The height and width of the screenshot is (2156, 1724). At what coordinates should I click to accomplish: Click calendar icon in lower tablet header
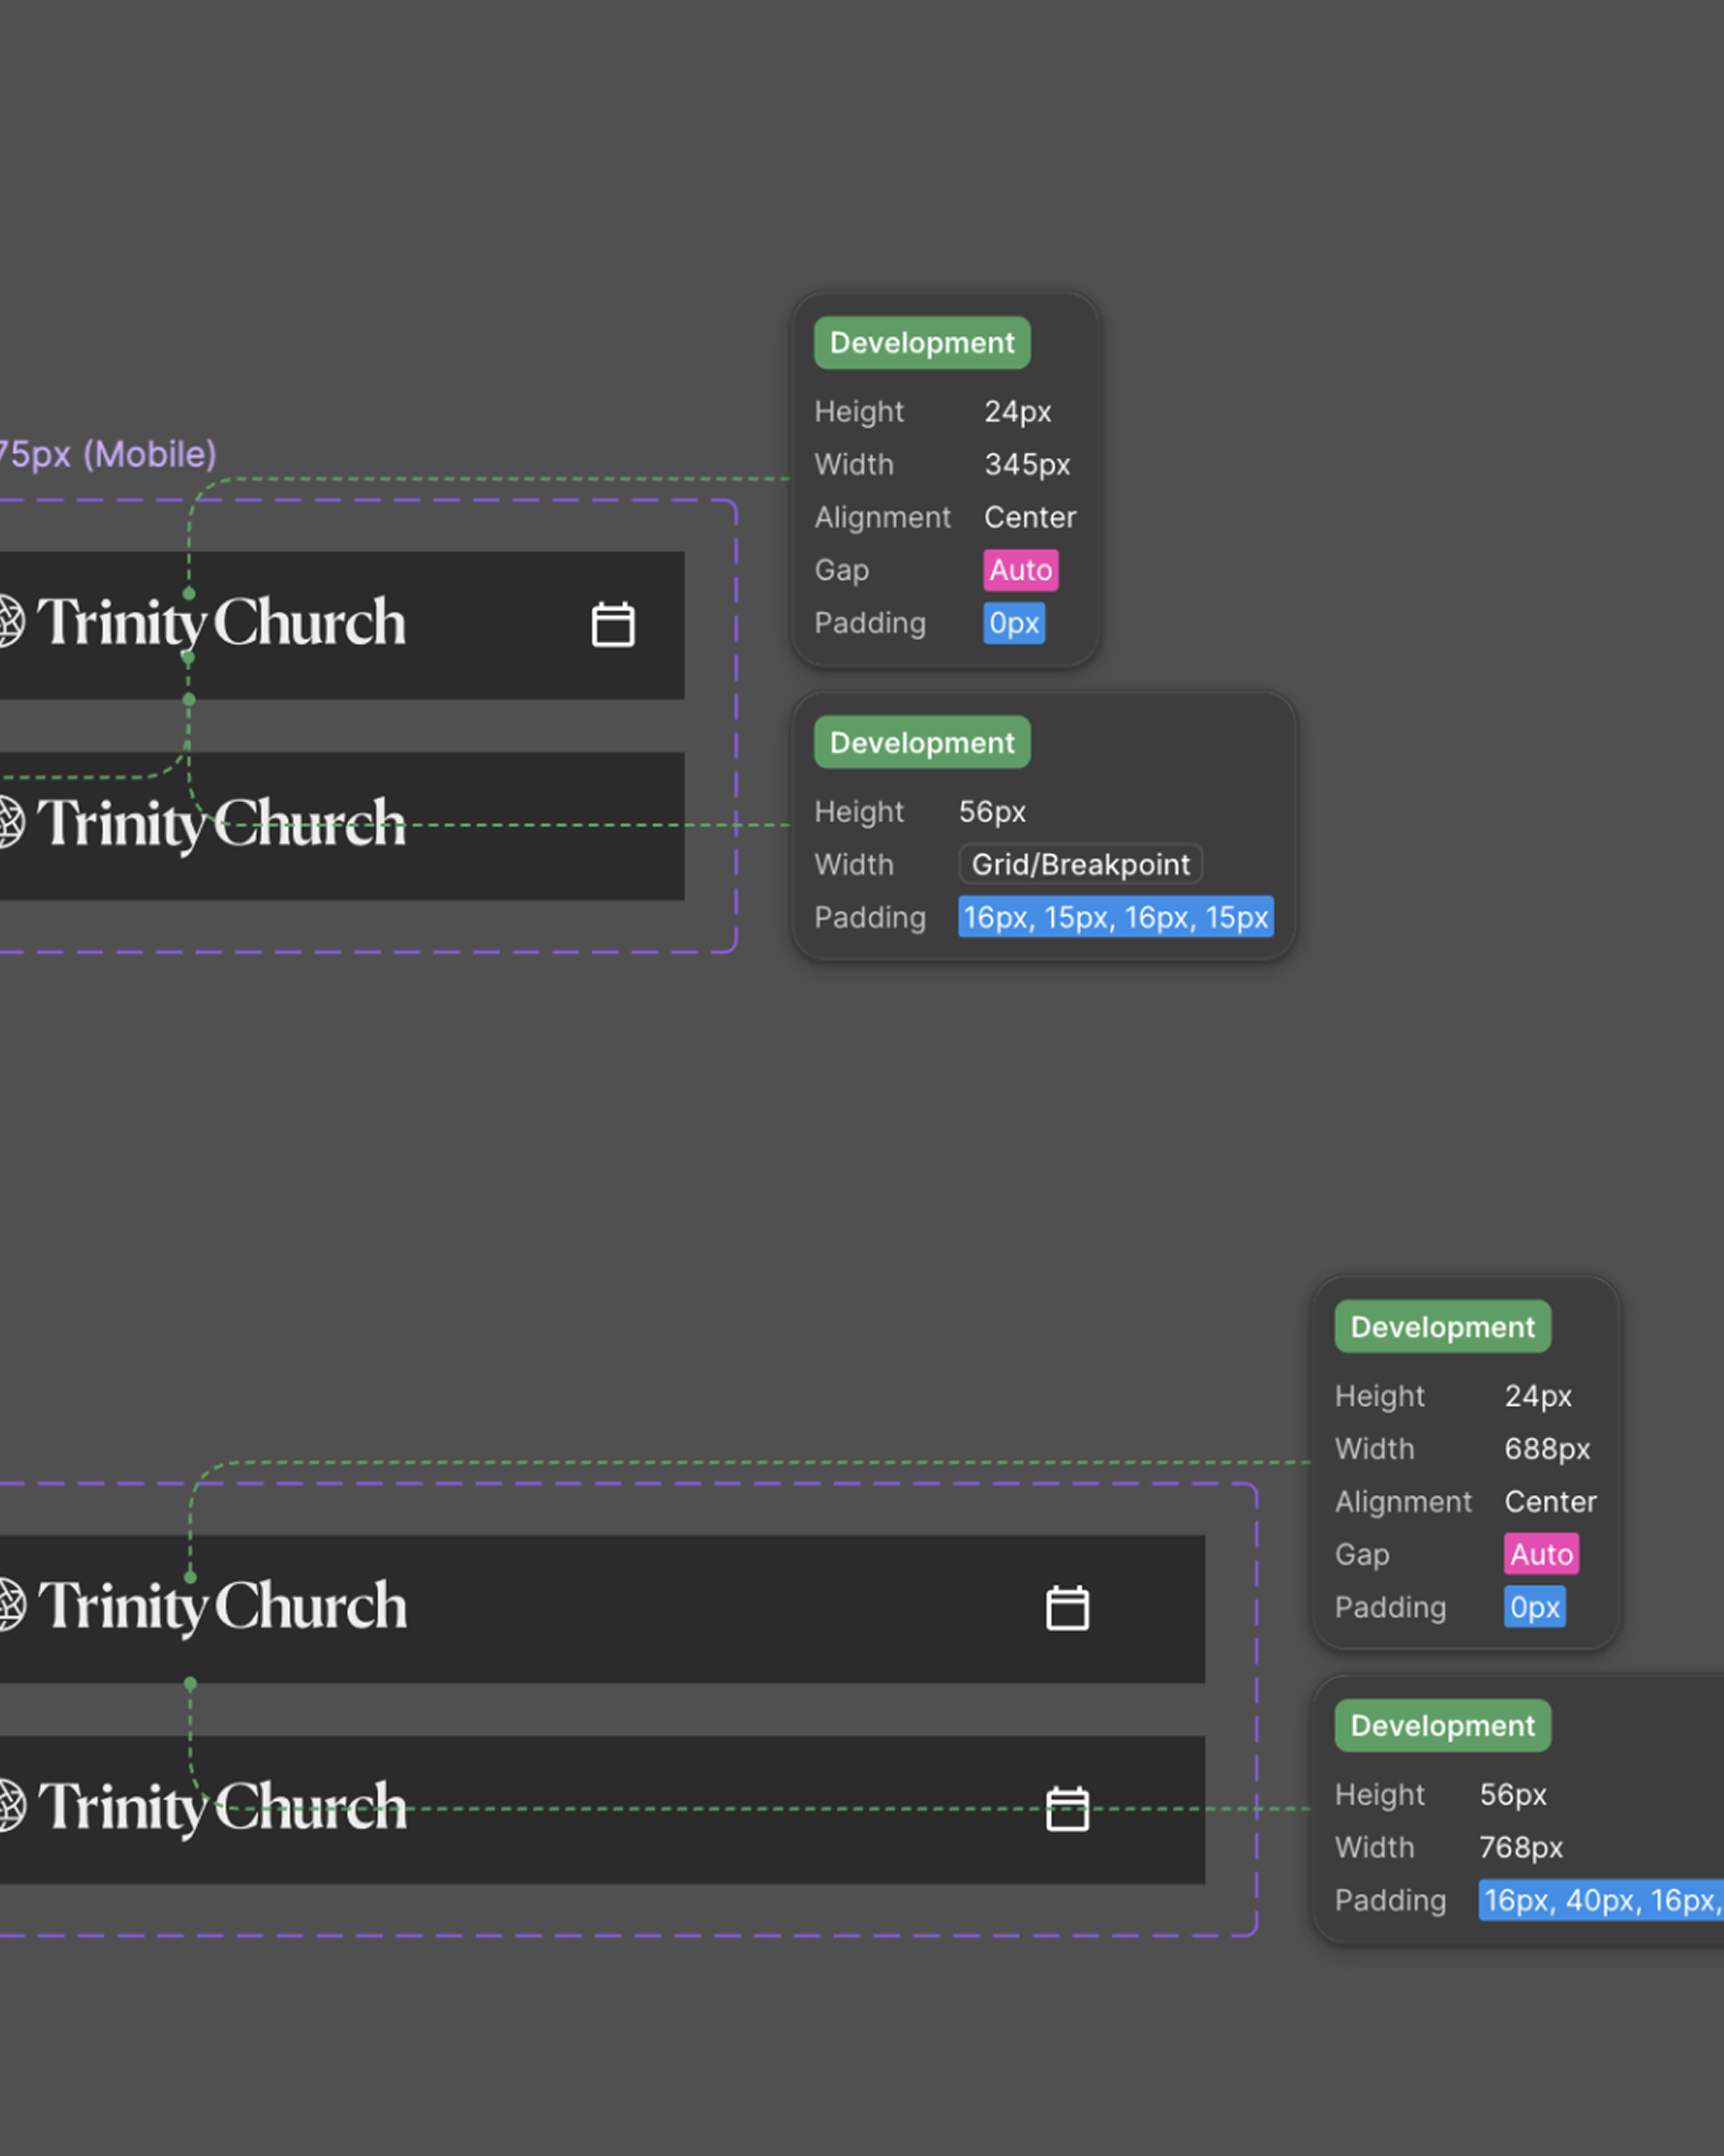point(1066,1809)
